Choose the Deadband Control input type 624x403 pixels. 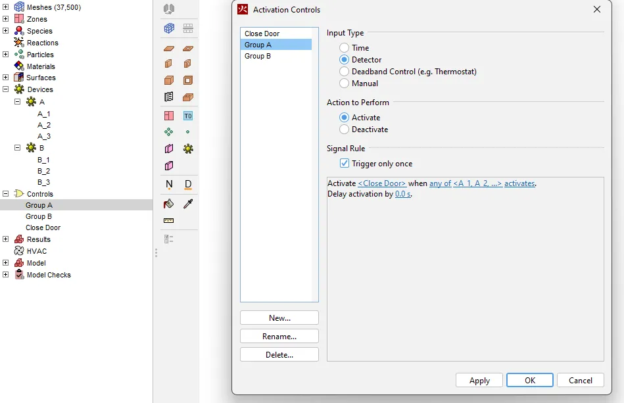[x=345, y=72]
